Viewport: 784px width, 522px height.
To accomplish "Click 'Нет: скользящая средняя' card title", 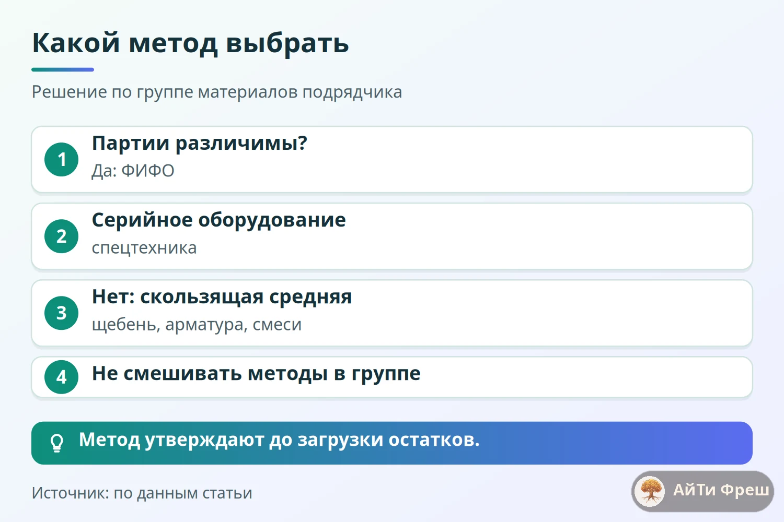I will point(222,296).
